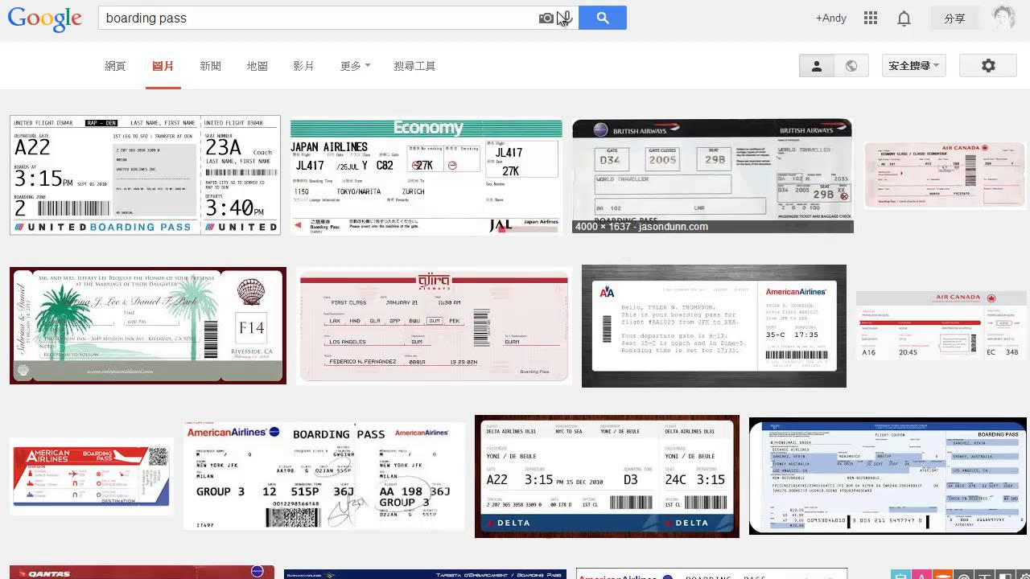The width and height of the screenshot is (1030, 579).
Task: Open the Air Canada A16 20:45 pass image
Action: (x=941, y=325)
